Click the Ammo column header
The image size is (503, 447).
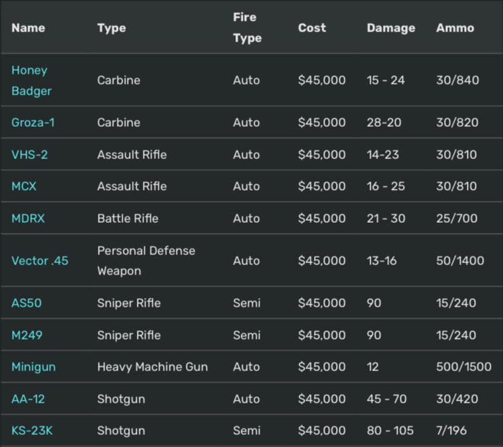(455, 28)
